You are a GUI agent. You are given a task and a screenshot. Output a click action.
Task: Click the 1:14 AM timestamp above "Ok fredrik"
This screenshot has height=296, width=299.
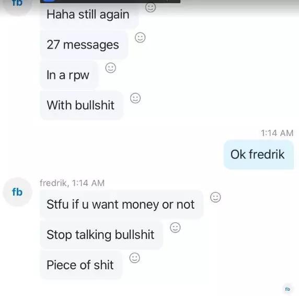tap(277, 133)
